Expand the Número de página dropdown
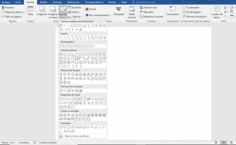Viewport: 236px width, 145px height. (195, 17)
